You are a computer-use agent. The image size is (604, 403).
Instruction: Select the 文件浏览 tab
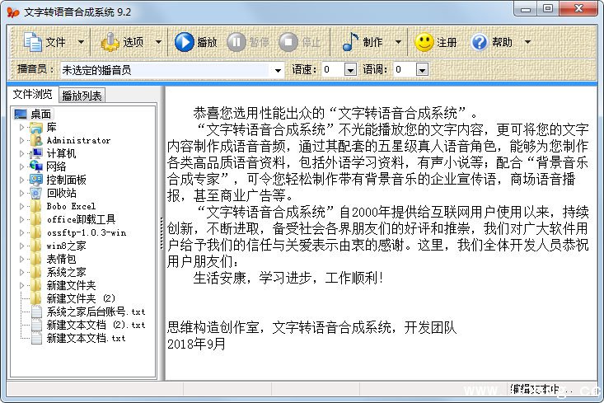32,95
